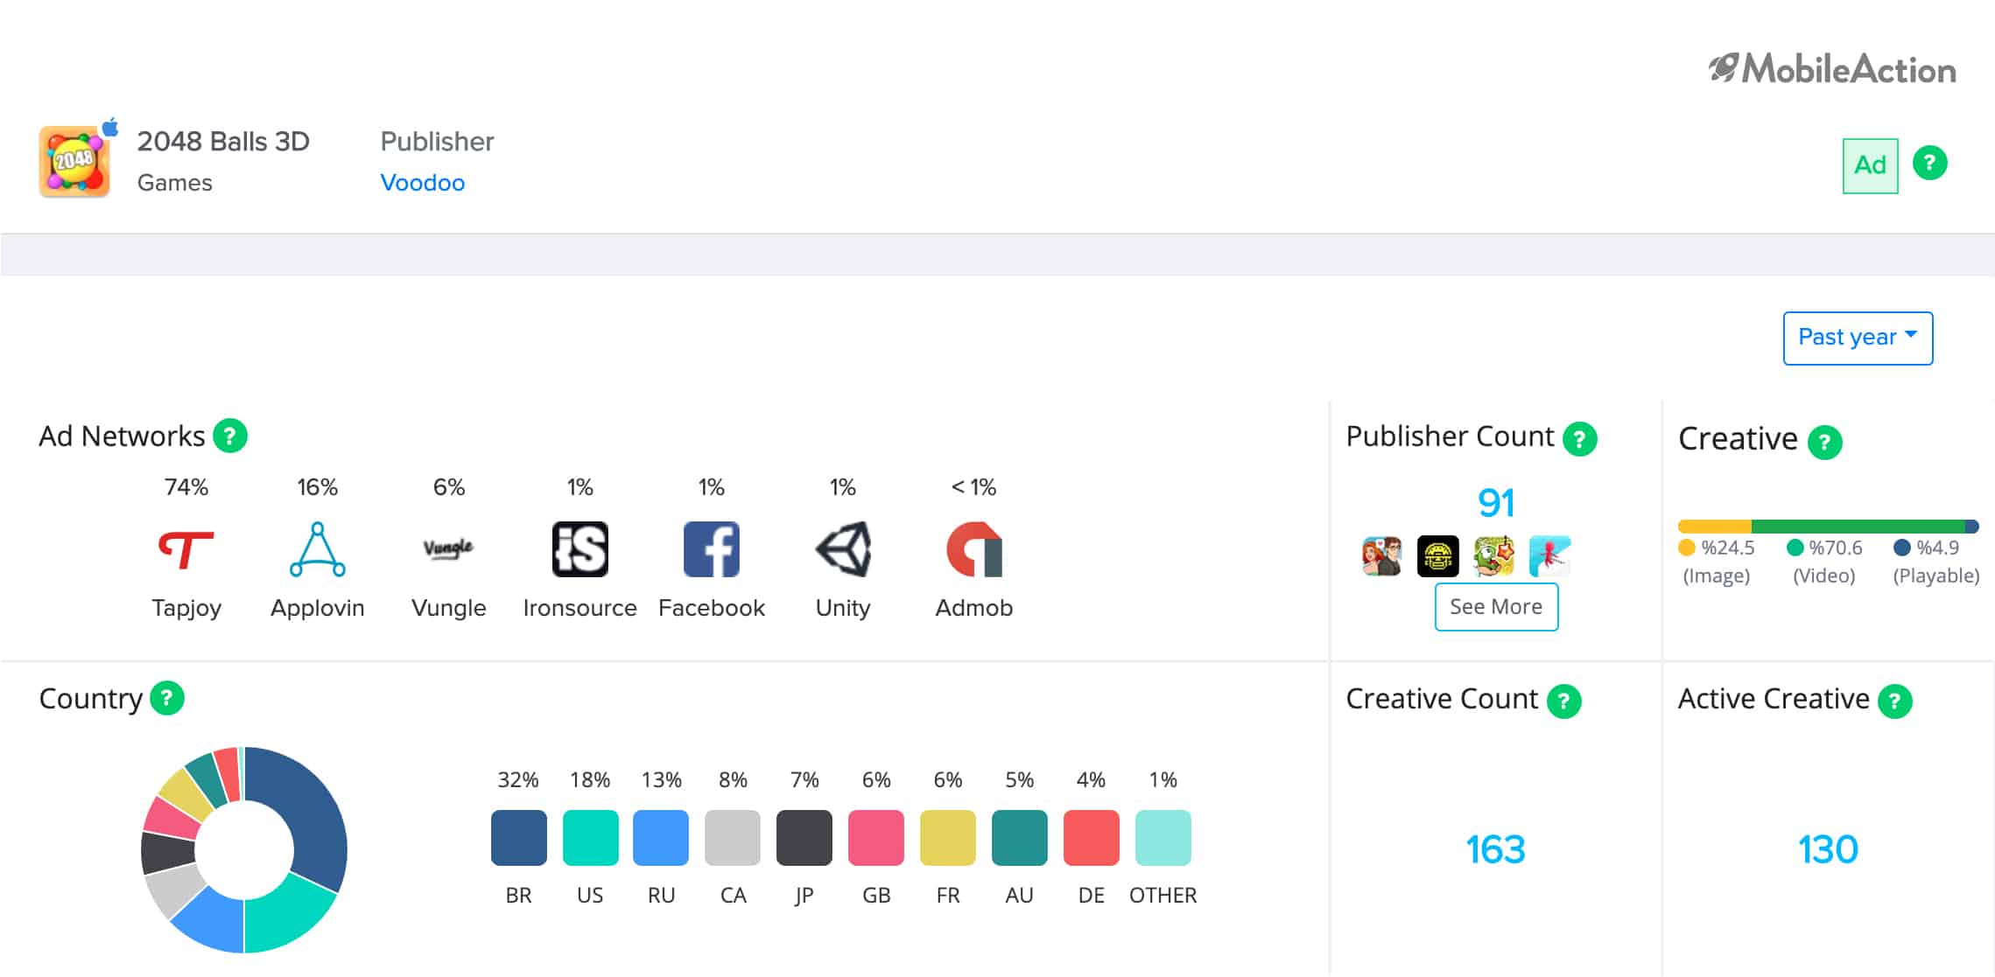The height and width of the screenshot is (977, 1995).
Task: Click the green Video segment of creative bar
Action: point(1858,527)
